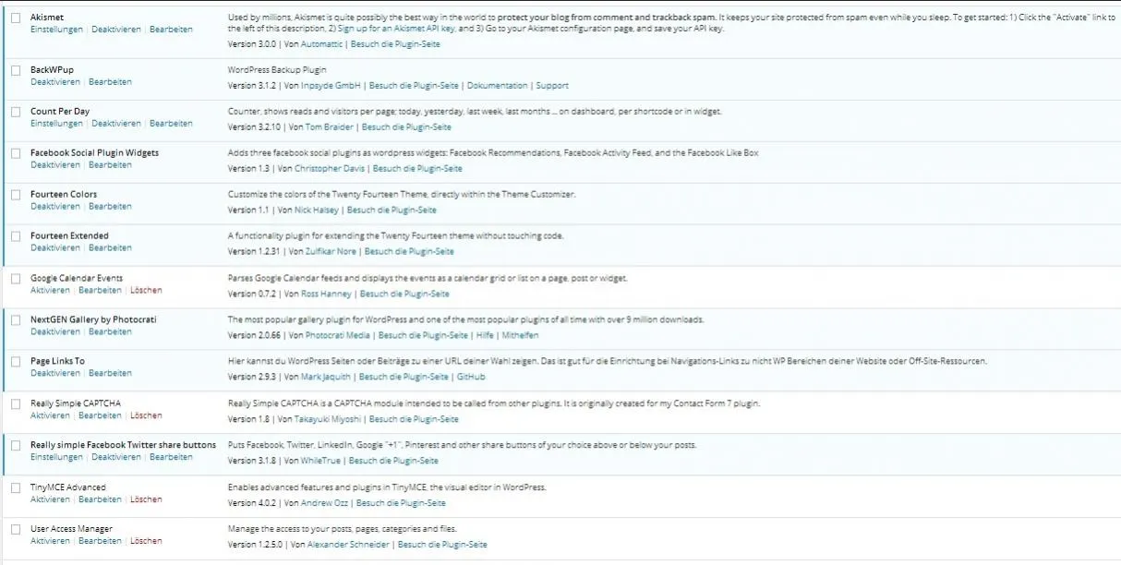Visit User Access Manager Plugin-Seite
Viewport: 1121px width, 565px height.
pos(442,545)
